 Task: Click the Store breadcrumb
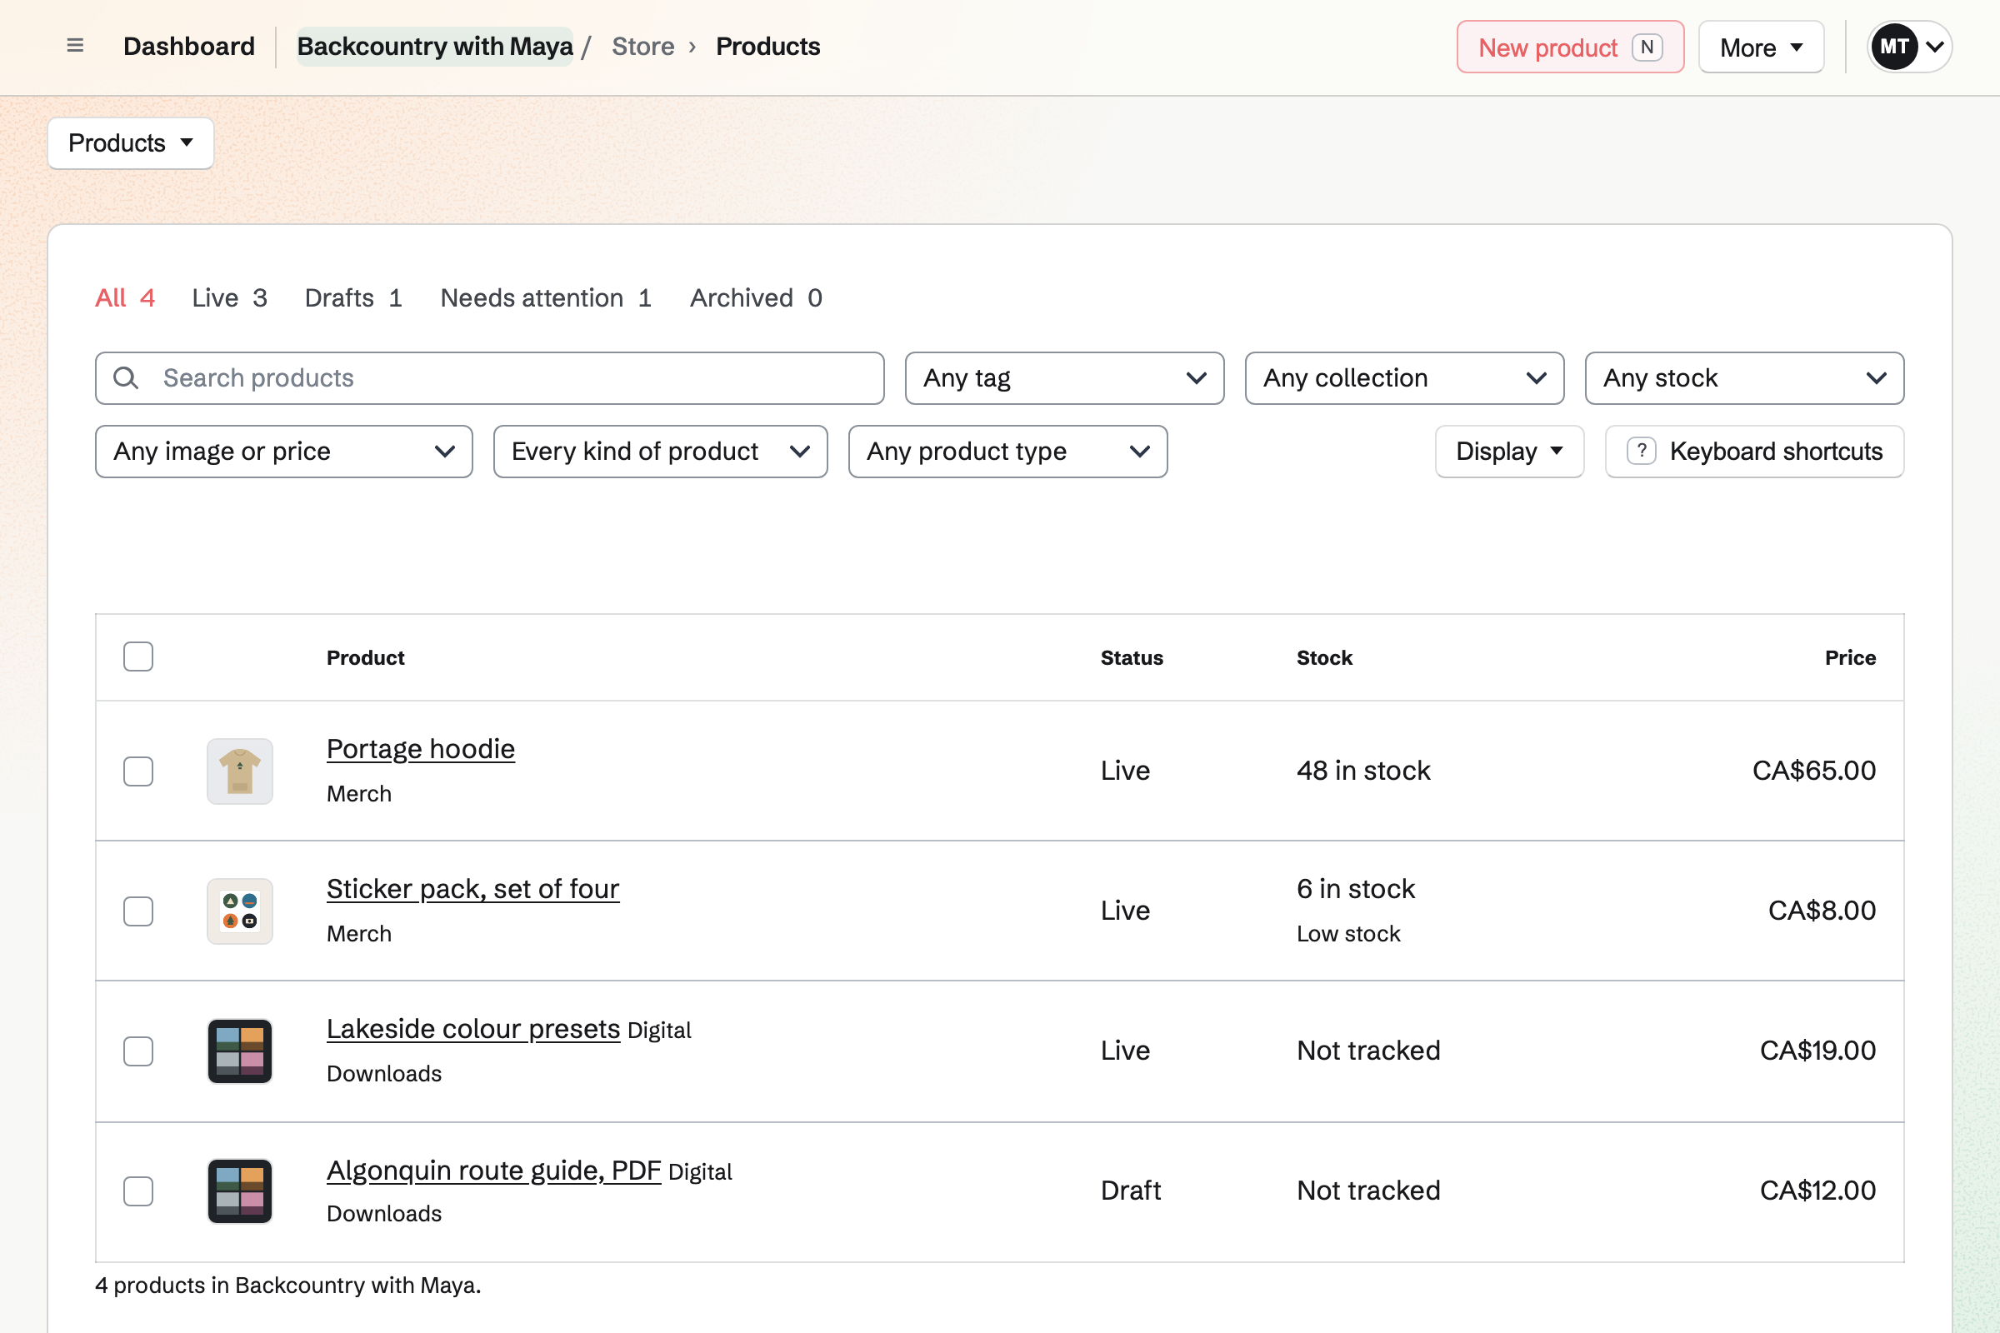[642, 46]
